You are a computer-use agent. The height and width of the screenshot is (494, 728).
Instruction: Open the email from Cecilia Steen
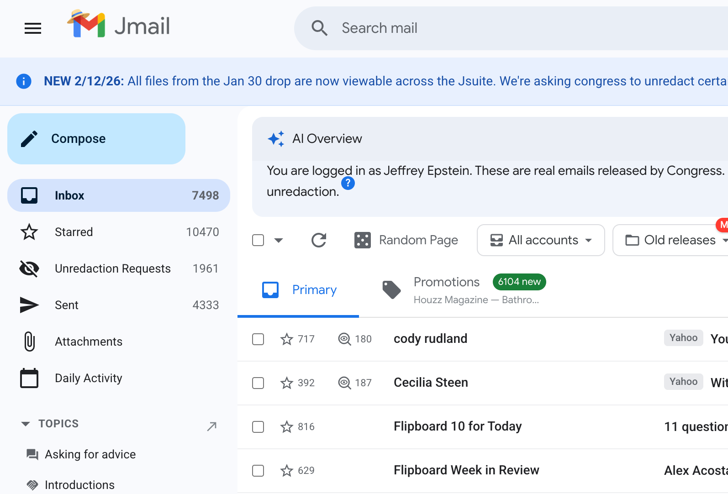[483, 383]
